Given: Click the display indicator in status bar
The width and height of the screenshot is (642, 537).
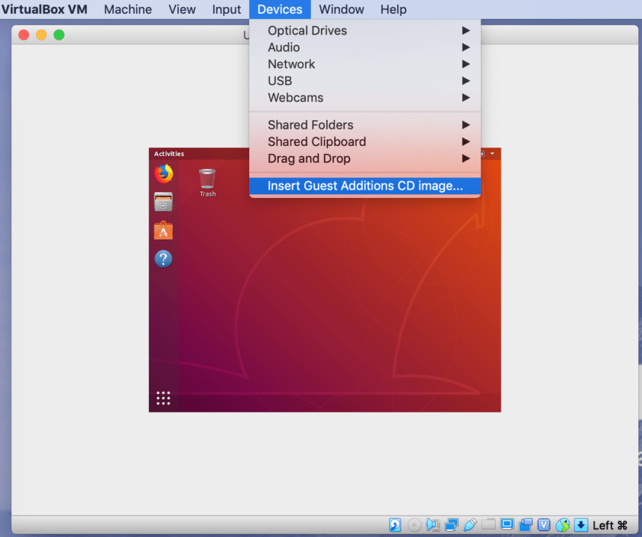Looking at the screenshot, I should pyautogui.click(x=507, y=524).
